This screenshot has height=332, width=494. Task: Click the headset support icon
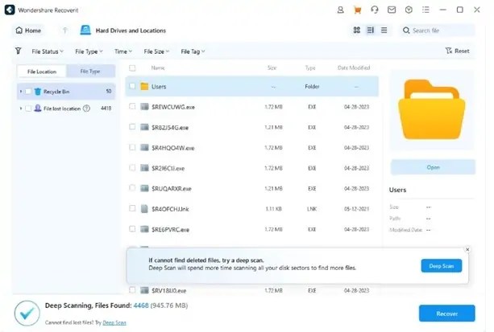pos(374,10)
